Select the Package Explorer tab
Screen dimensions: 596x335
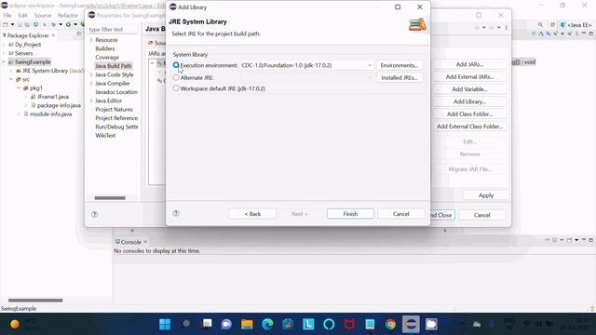click(28, 35)
